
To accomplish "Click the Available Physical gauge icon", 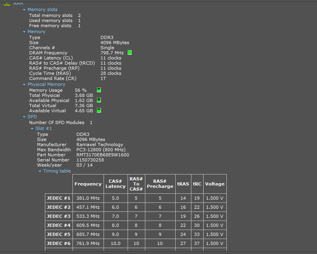I will [x=99, y=100].
